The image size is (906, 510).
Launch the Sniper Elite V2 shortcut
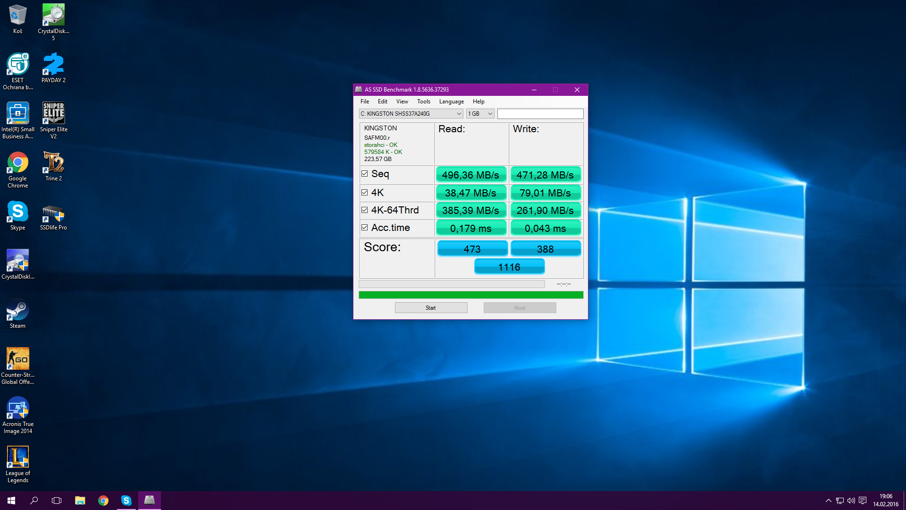(53, 120)
